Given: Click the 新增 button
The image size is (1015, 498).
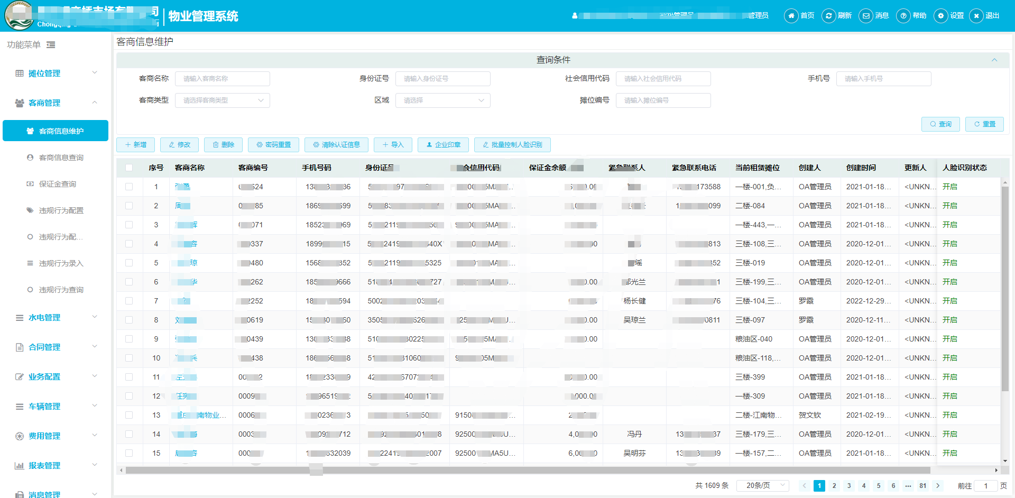Looking at the screenshot, I should [135, 145].
